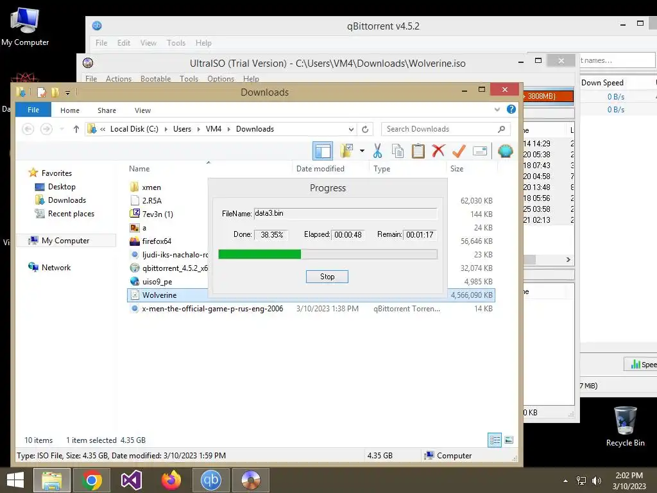The width and height of the screenshot is (657, 493).
Task: Click the red X Delete icon
Action: point(438,151)
